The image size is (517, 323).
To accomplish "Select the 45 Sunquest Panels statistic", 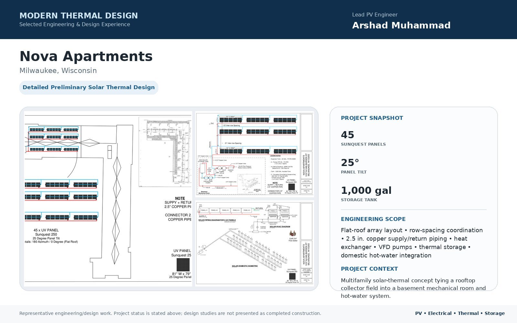I will (x=363, y=138).
